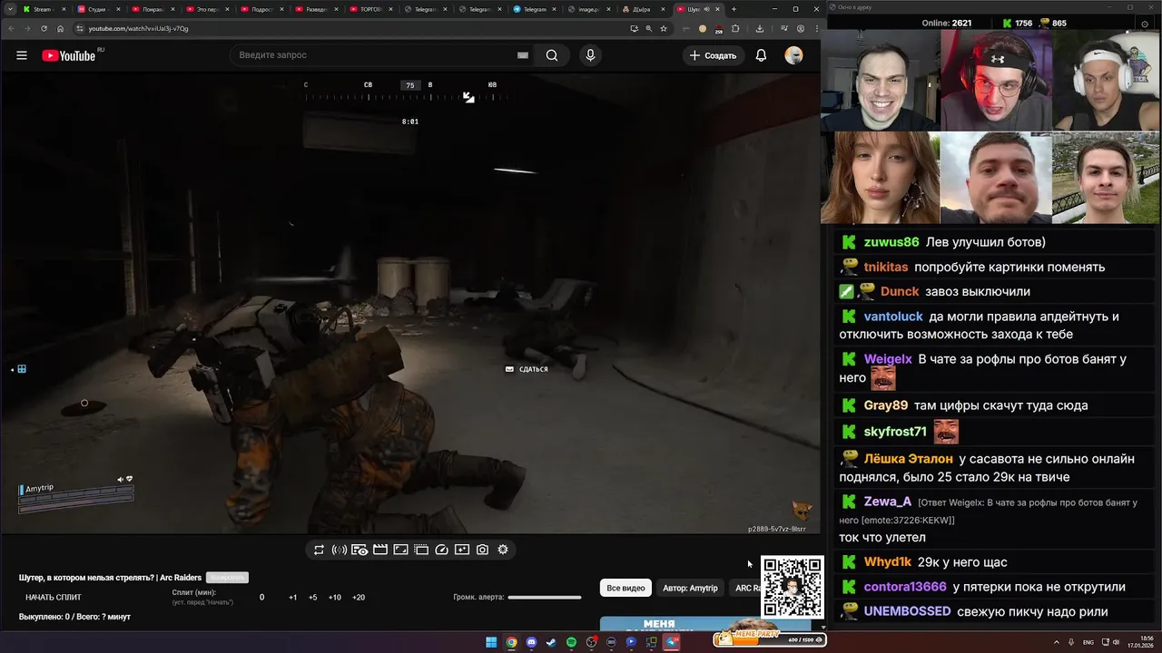Click the speedometer icon in player toolbar
Screen dimensions: 1162x653
pyautogui.click(x=441, y=550)
